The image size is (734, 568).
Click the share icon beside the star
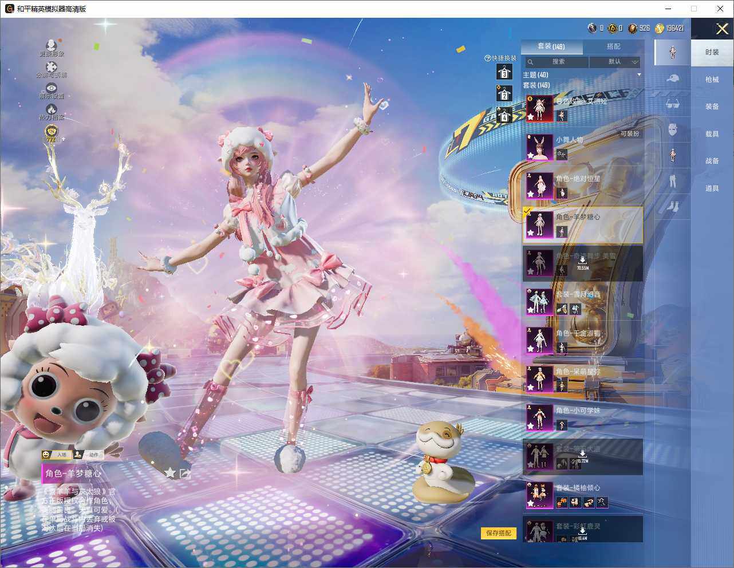coord(185,474)
